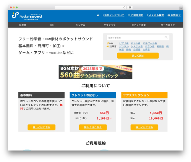Open the ピアノ曲 link
This screenshot has height=162, width=191.
(124, 43)
